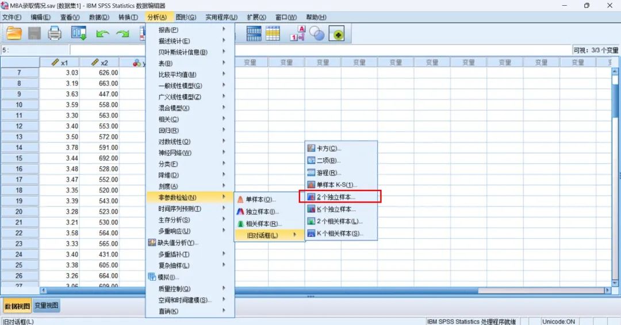Viewport: 621px width, 325px height.
Task: Select 非参数检验(N) menu entry
Action: [x=190, y=197]
